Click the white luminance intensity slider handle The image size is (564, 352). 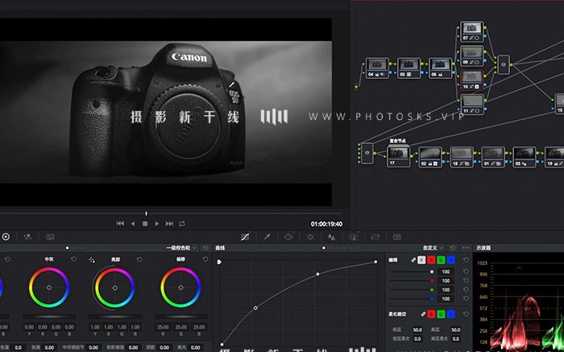tap(432, 271)
